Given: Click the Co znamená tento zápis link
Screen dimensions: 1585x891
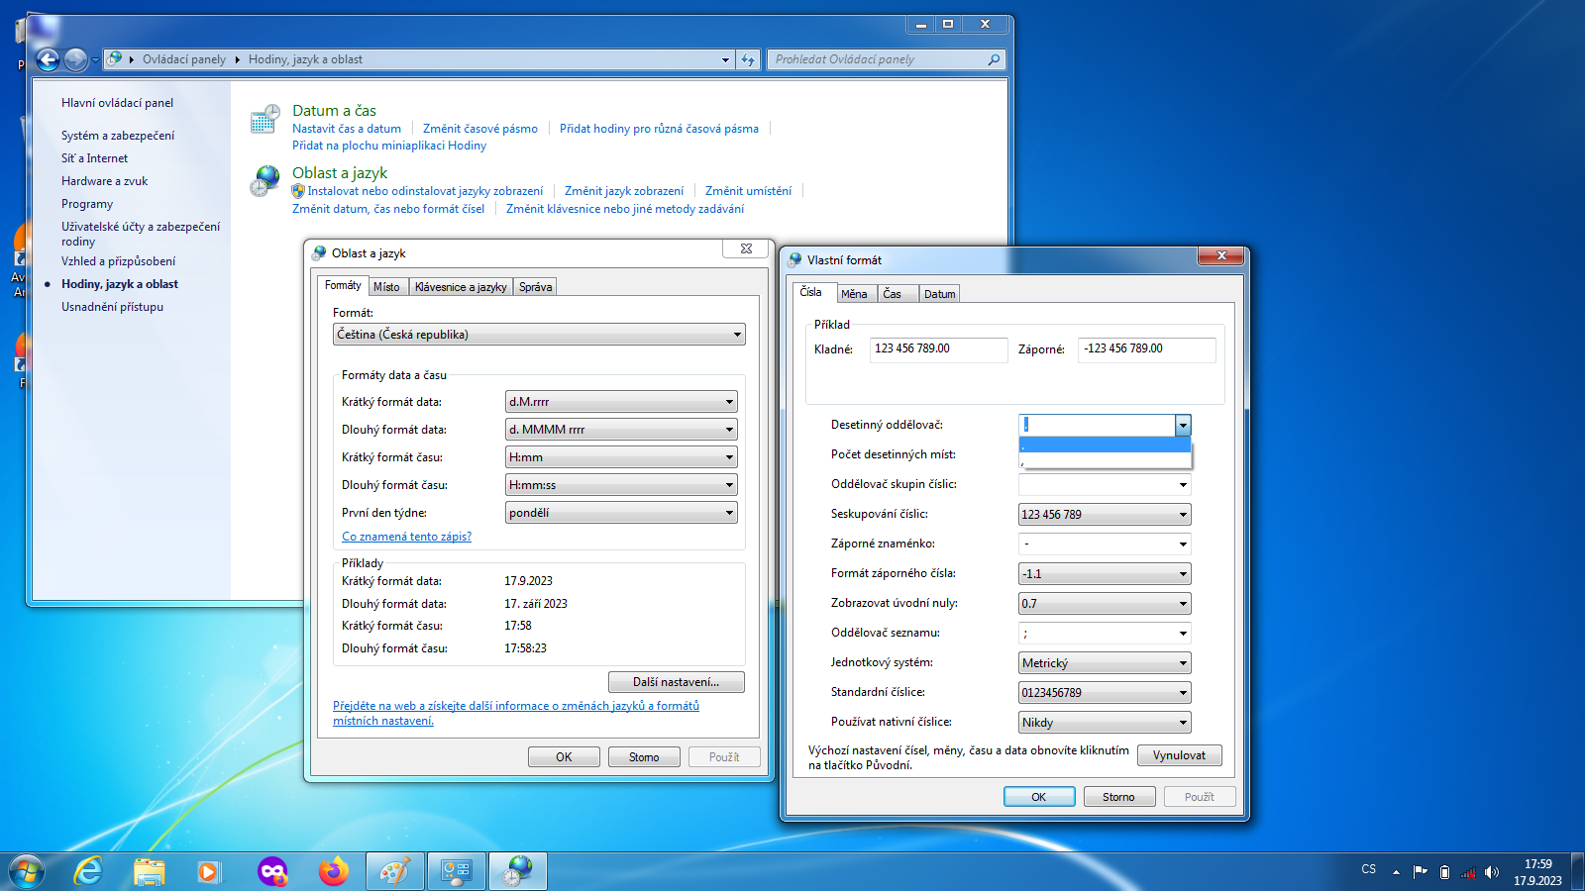Looking at the screenshot, I should pos(406,537).
